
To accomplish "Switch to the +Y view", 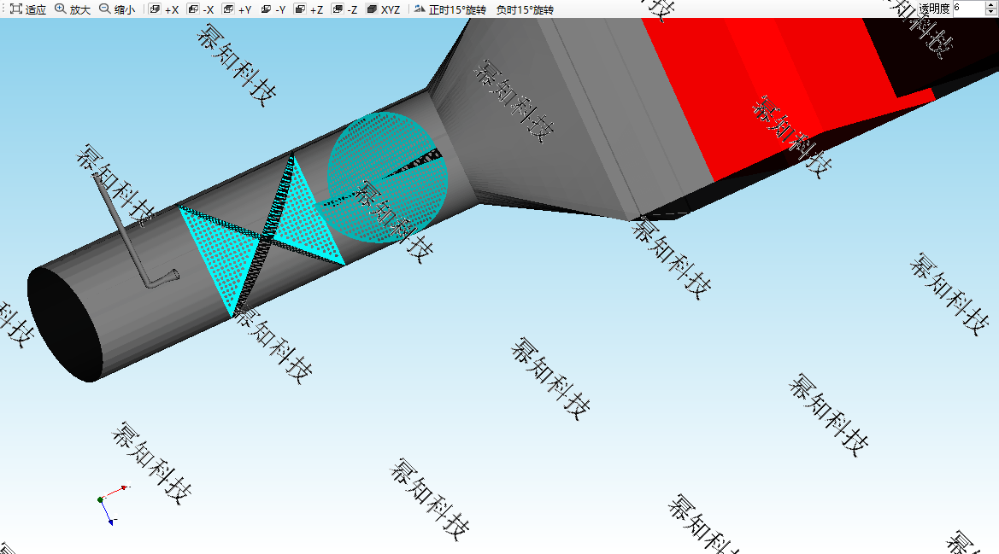I will coord(237,9).
